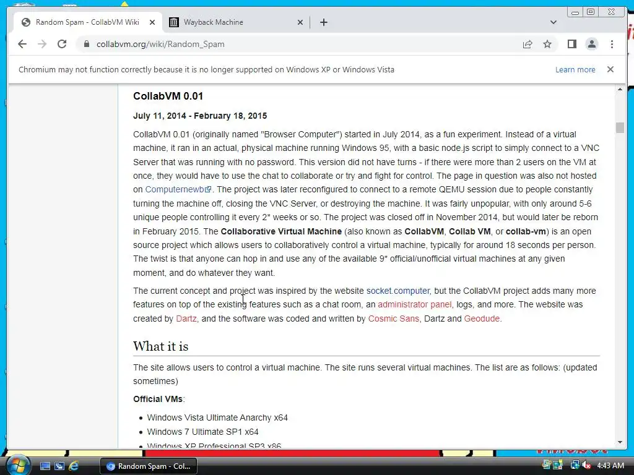634x475 pixels.
Task: Click the muted volume tray icon
Action: (x=586, y=466)
